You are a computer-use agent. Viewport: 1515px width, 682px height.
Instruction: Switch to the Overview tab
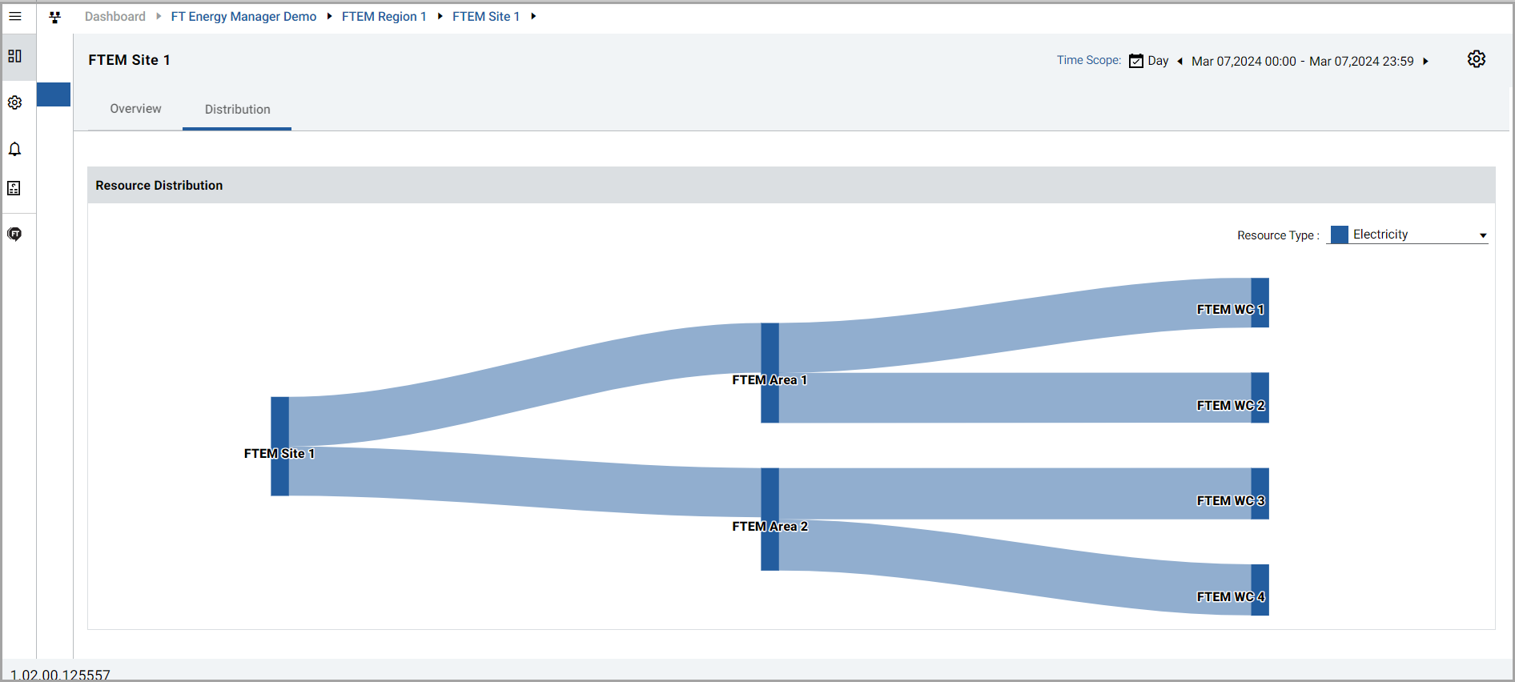135,109
